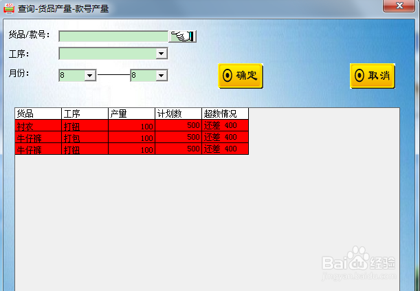This screenshot has width=420, height=291.
Task: Select the 衬衣 cell in first row
Action: (x=38, y=125)
